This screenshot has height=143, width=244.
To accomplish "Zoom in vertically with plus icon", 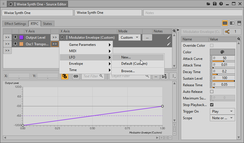I will coord(174,125).
